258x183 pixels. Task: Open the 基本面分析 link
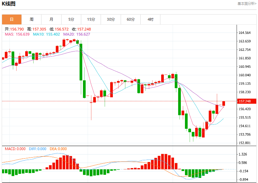(247, 4)
